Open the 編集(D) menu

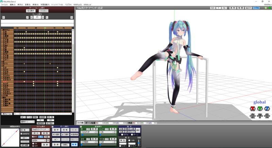pos(13,5)
